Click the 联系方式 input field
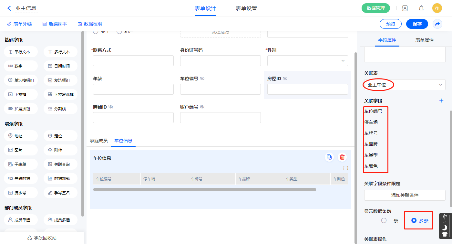 pos(133,61)
